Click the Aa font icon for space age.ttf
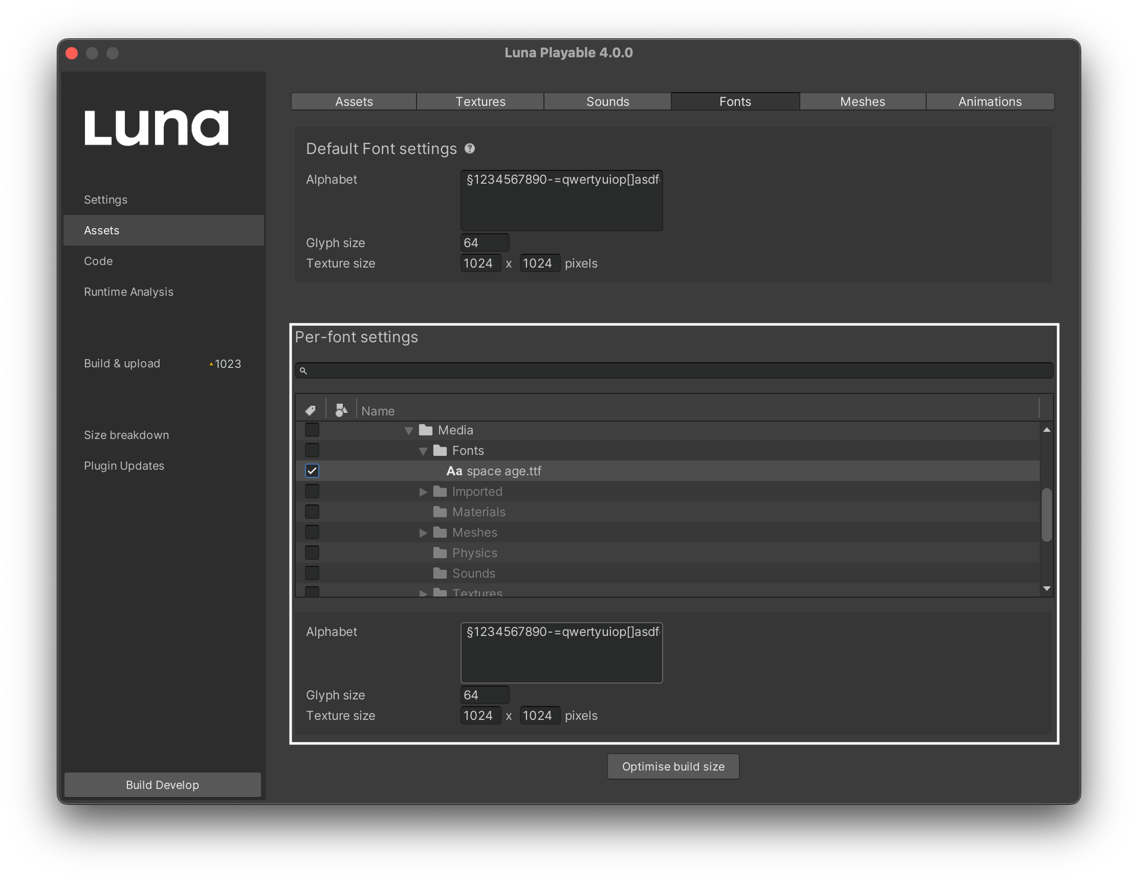 [454, 471]
